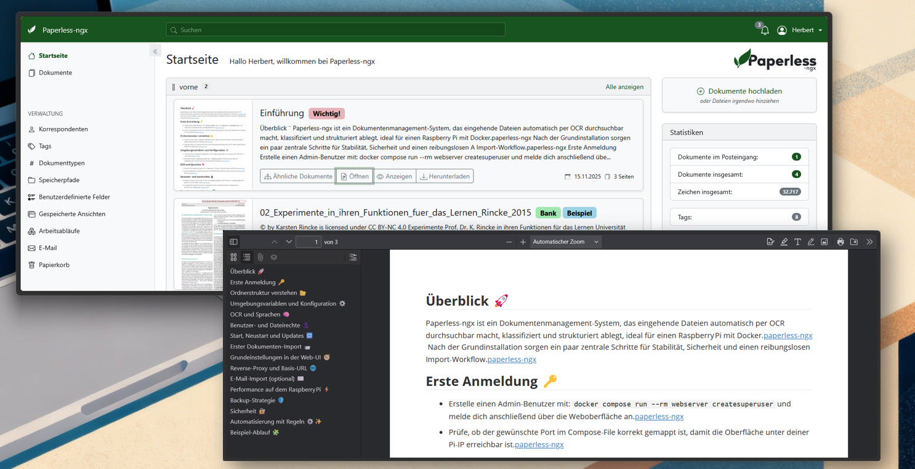Open Dokumente in the sidebar
The width and height of the screenshot is (915, 469).
point(55,73)
